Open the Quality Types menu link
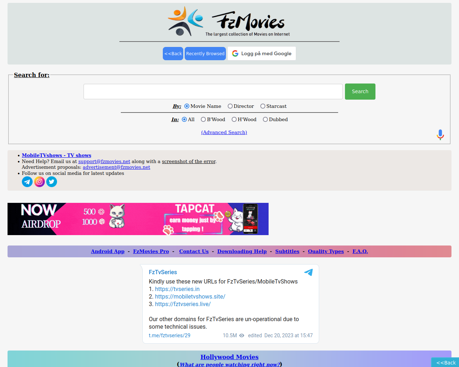This screenshot has width=459, height=367. [x=326, y=251]
